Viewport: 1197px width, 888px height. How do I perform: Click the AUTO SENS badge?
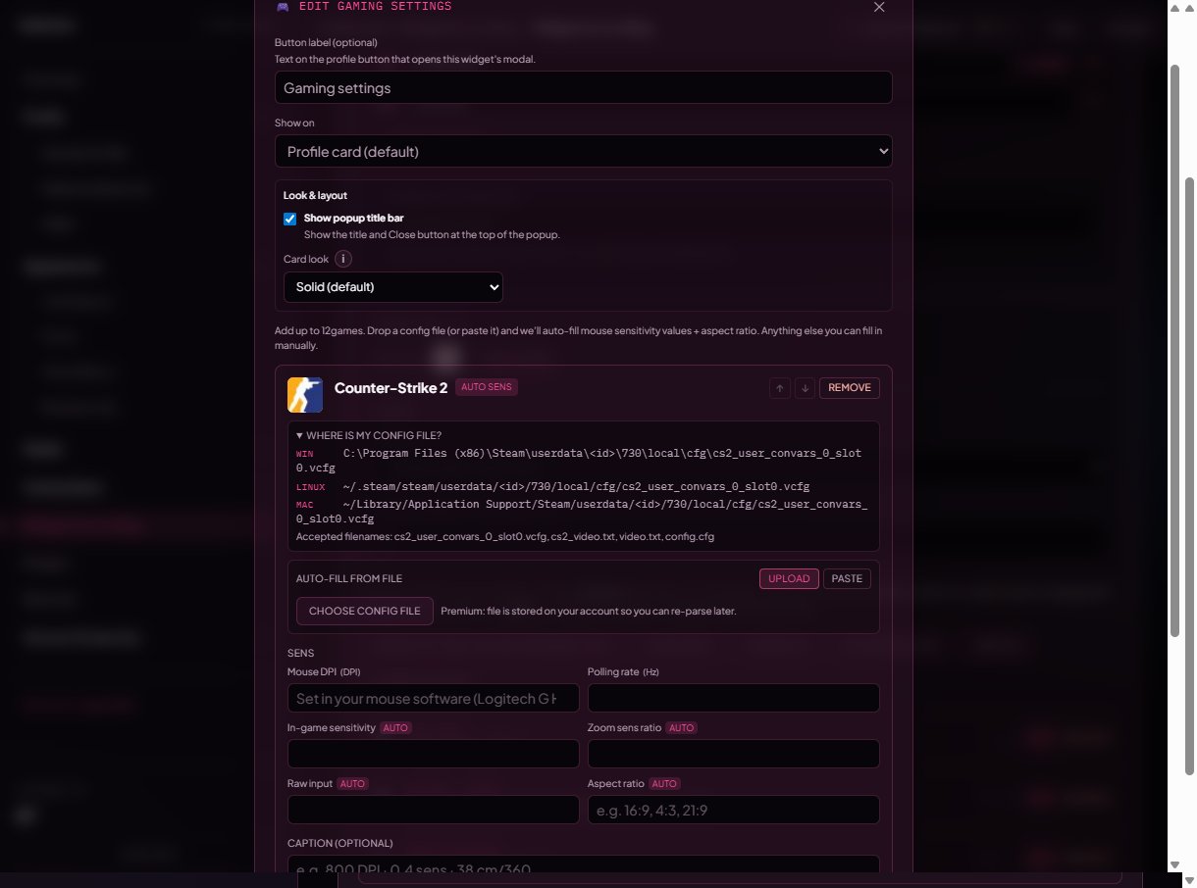(x=487, y=387)
